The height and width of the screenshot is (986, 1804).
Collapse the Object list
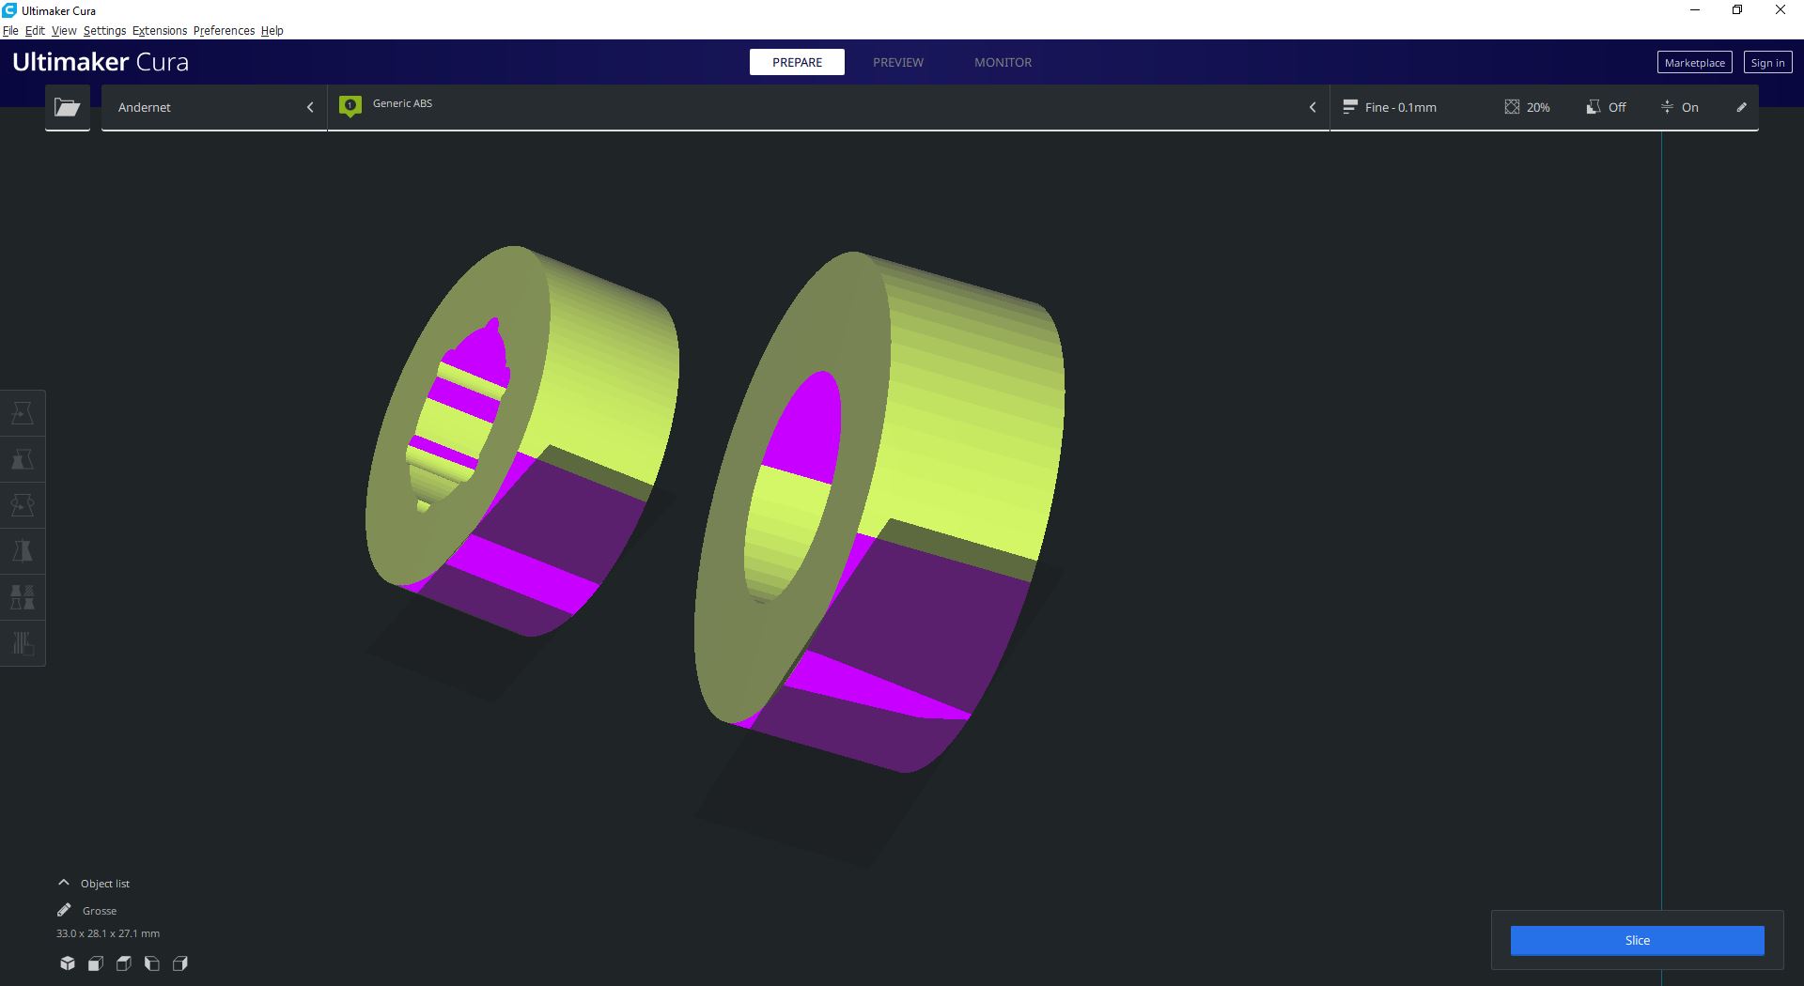64,883
